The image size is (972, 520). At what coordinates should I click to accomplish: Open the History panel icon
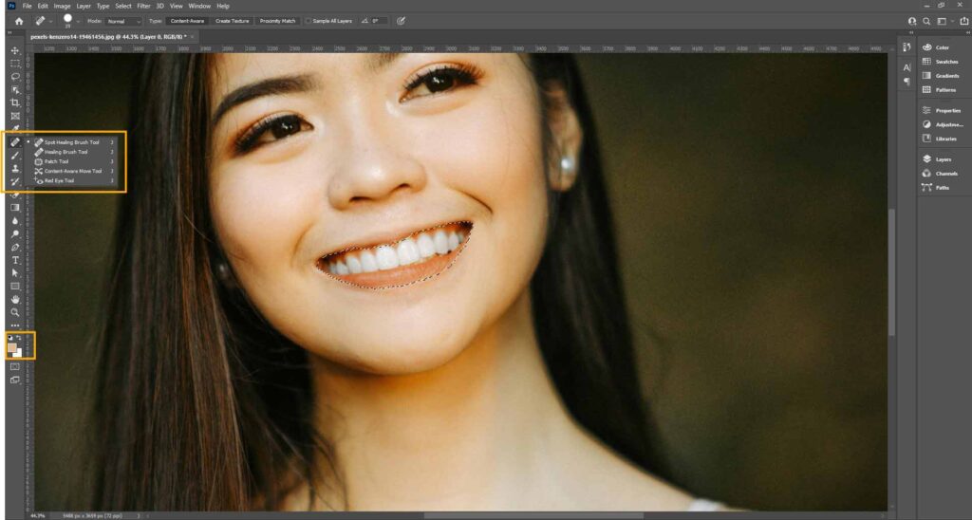coord(907,47)
